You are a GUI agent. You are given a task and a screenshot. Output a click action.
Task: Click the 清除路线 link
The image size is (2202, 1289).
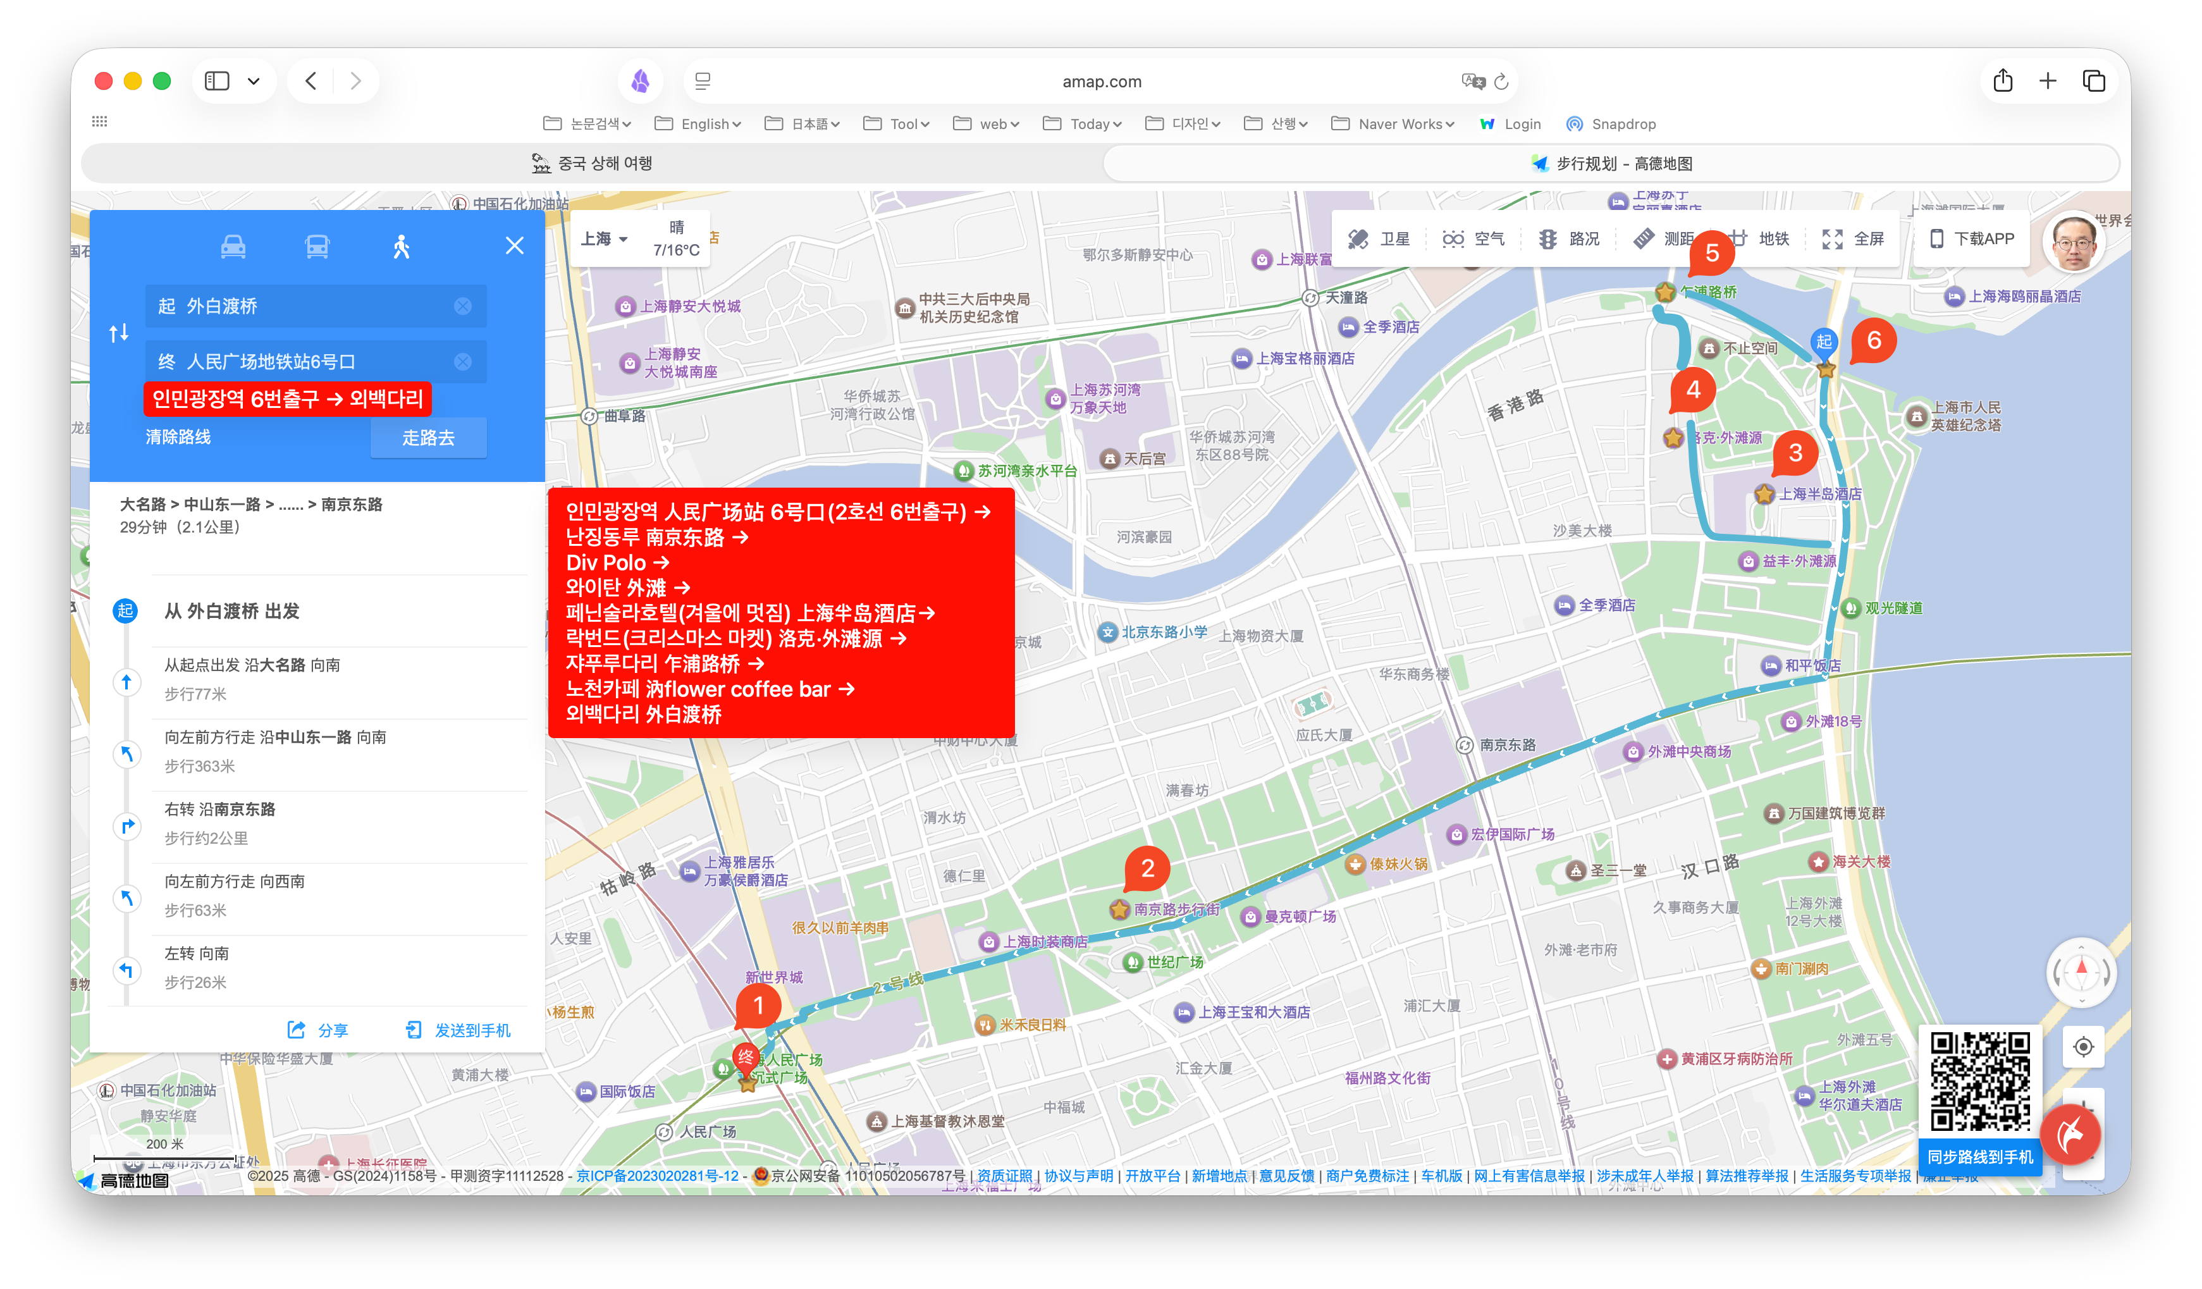click(178, 437)
